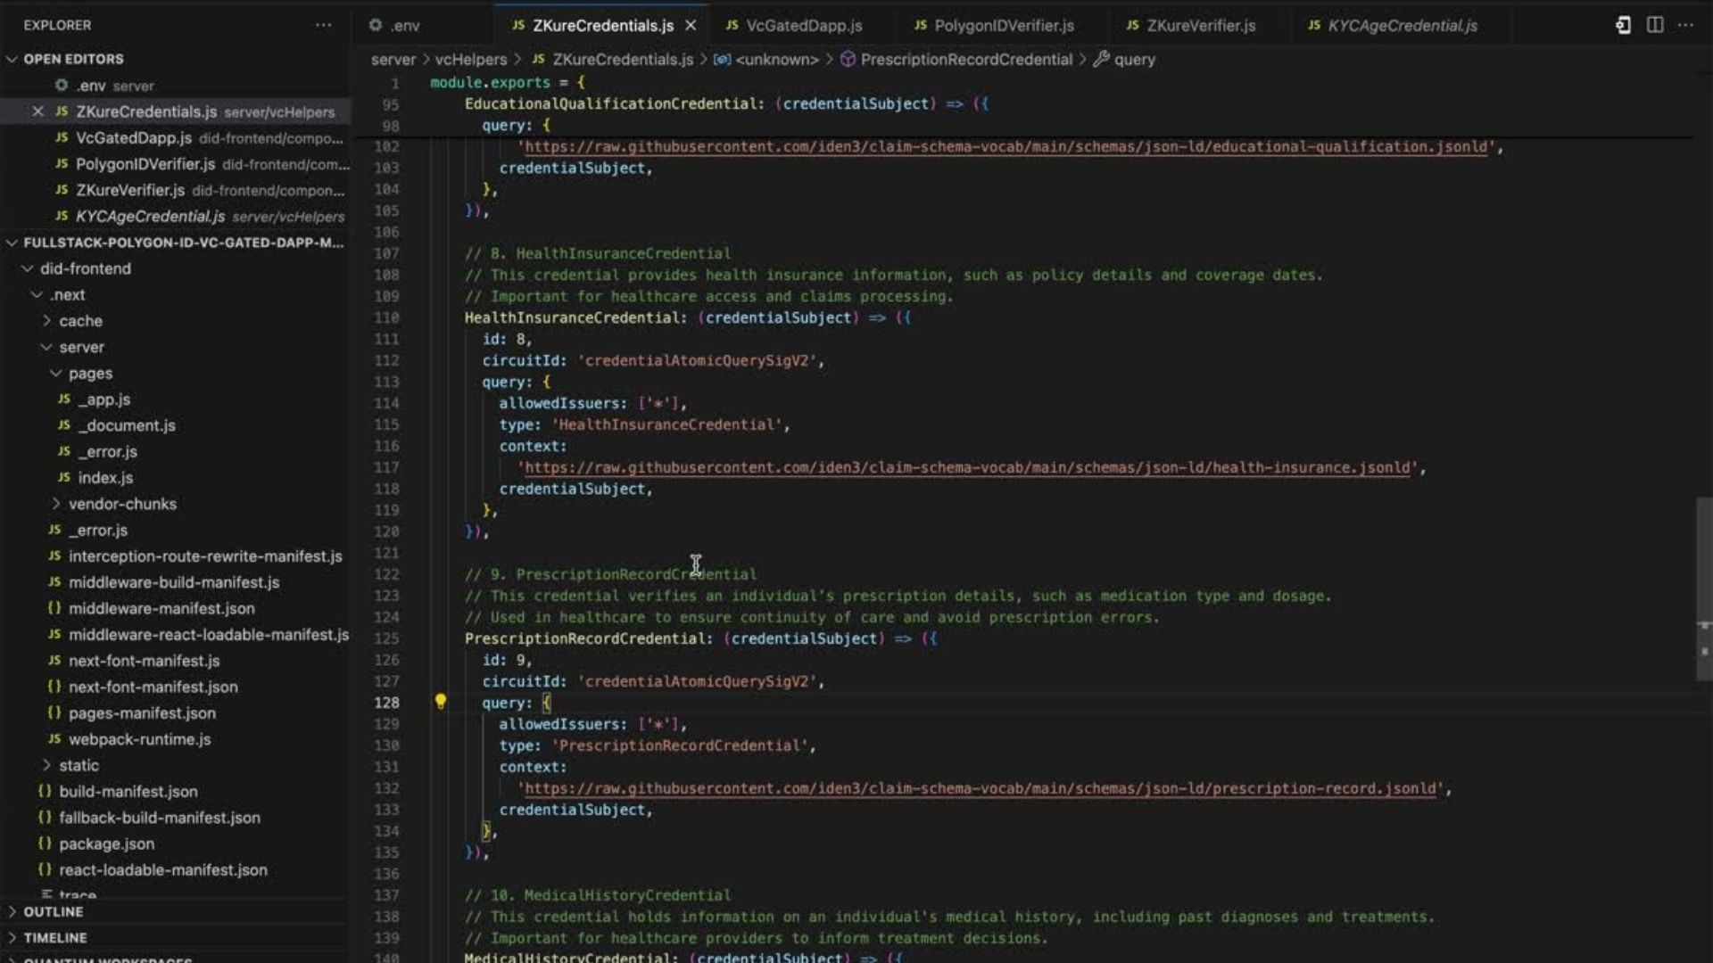Click the split editor icon

1654,25
